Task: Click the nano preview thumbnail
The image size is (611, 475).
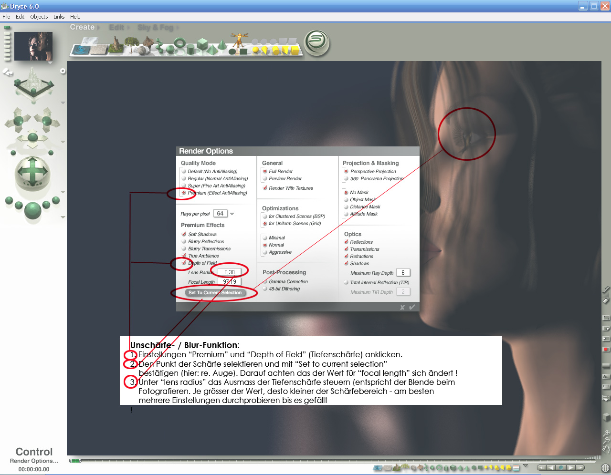Action: coord(33,46)
